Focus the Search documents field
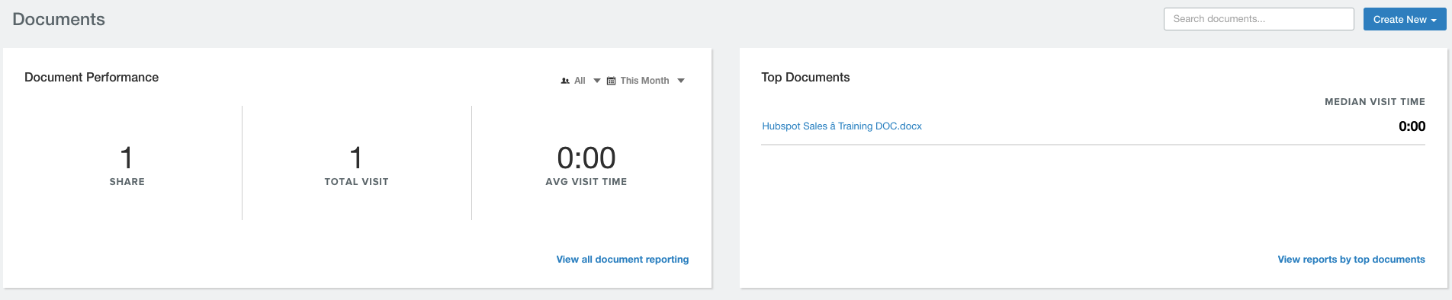Image resolution: width=1452 pixels, height=300 pixels. point(1259,19)
